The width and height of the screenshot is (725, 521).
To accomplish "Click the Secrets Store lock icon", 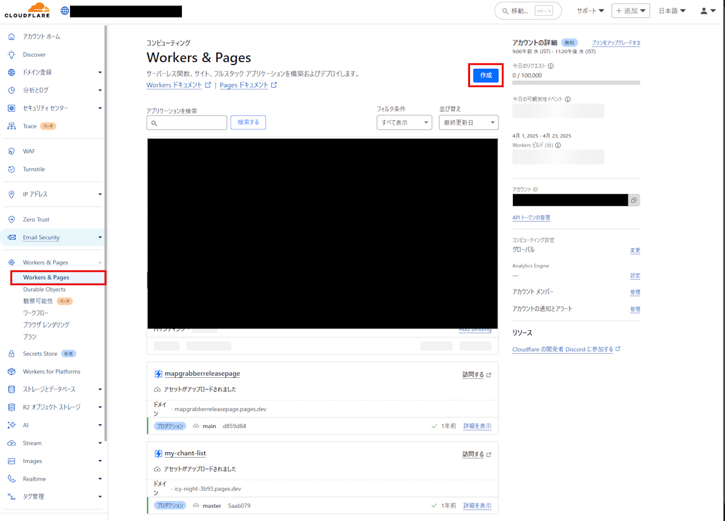I will [11, 354].
